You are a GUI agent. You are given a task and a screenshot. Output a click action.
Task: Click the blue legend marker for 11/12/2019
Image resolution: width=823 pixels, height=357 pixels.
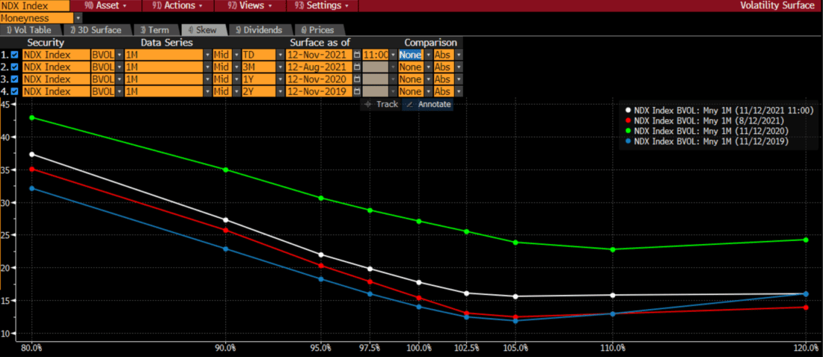point(627,141)
